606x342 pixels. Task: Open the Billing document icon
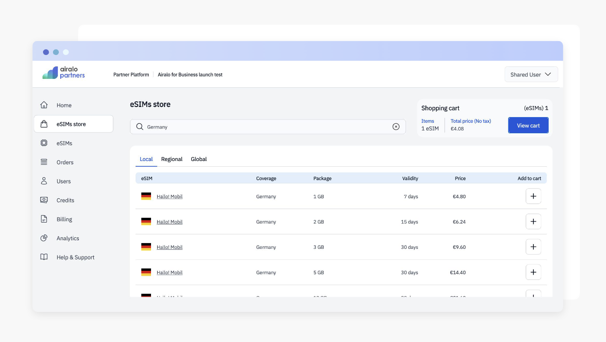44,219
